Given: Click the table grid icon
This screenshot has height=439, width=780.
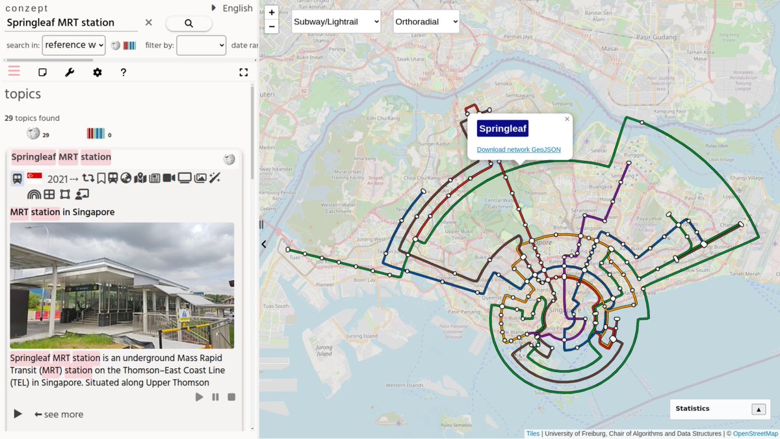Looking at the screenshot, I should [49, 194].
